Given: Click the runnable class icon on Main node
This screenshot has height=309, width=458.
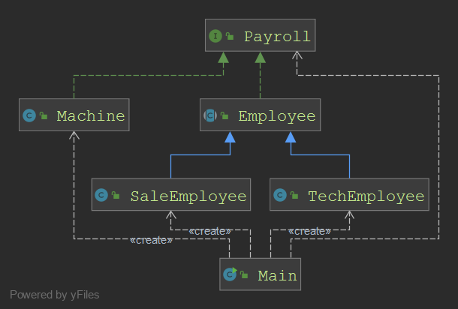Looking at the screenshot, I should click(230, 274).
